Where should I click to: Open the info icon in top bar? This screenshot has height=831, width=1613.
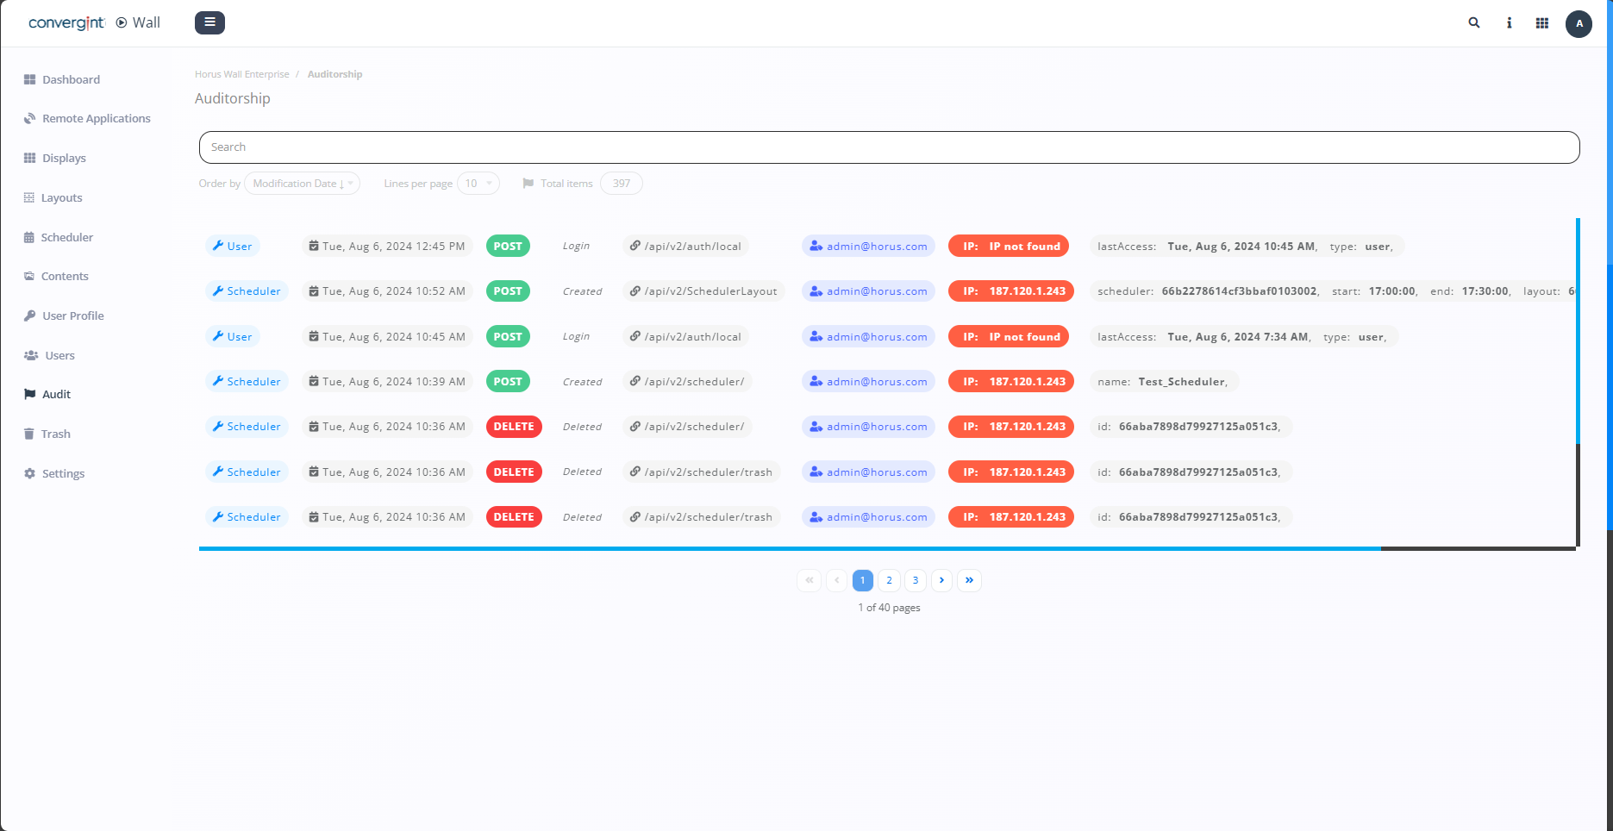click(x=1509, y=23)
